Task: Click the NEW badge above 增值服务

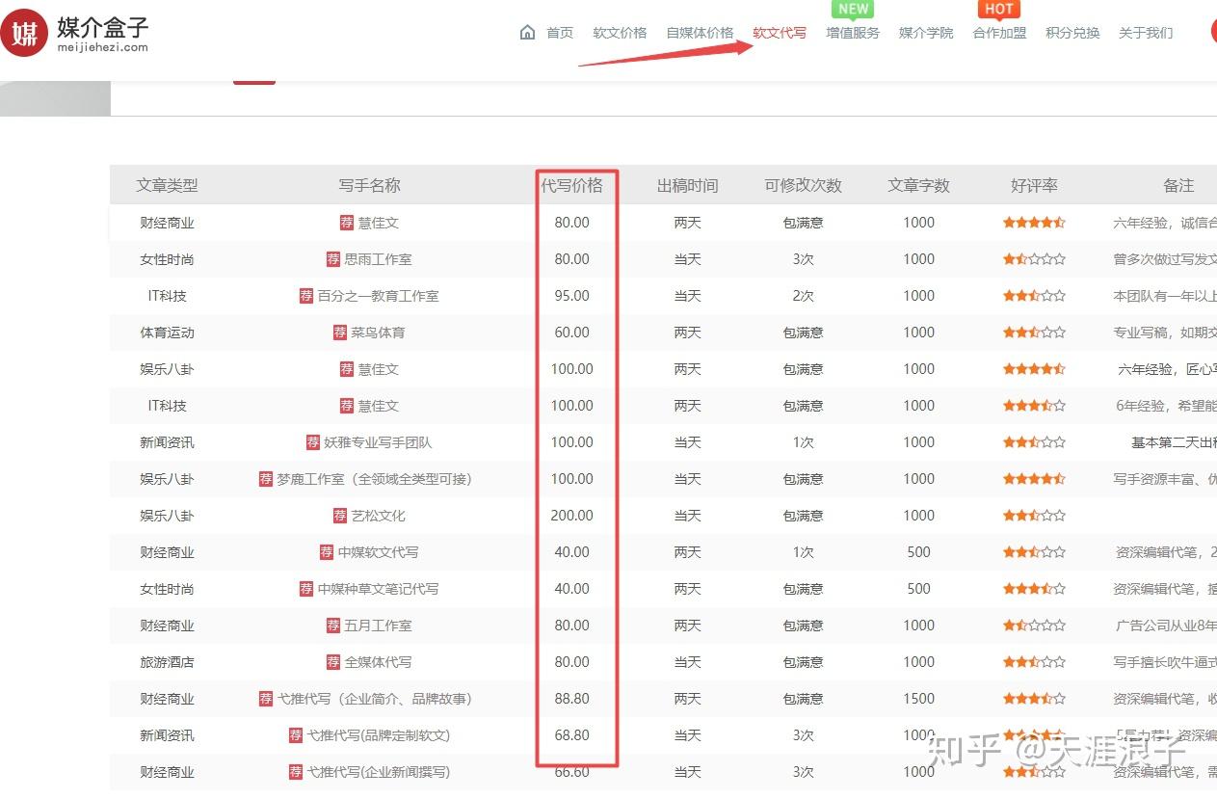Action: click(x=853, y=9)
